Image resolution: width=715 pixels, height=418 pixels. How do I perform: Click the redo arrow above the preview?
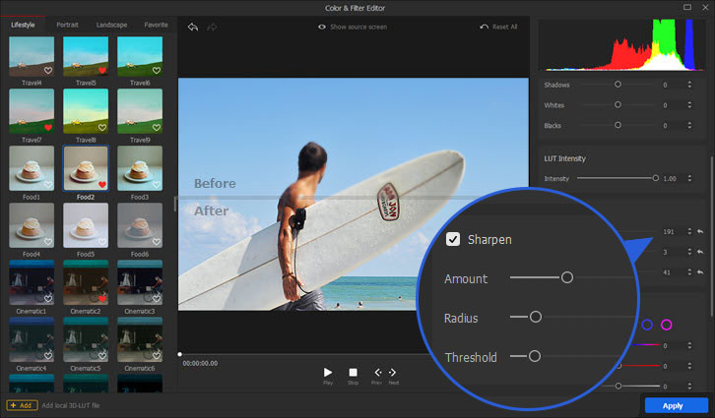click(212, 27)
